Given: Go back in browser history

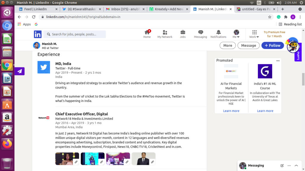Looking at the screenshot, I should coord(19,17).
